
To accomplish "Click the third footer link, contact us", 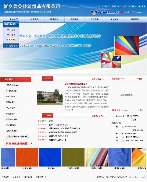I will [28, 177].
